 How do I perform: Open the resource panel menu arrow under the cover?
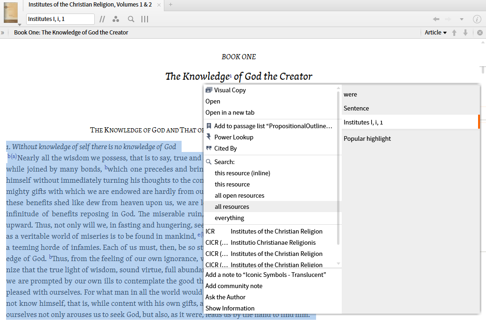[x=20, y=25]
